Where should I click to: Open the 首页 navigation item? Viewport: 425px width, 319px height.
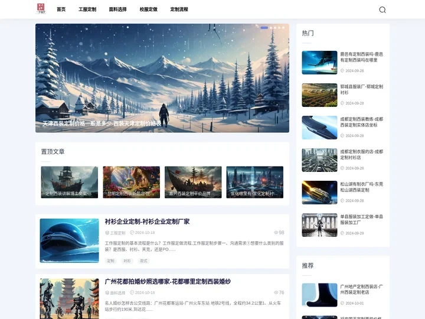point(61,9)
